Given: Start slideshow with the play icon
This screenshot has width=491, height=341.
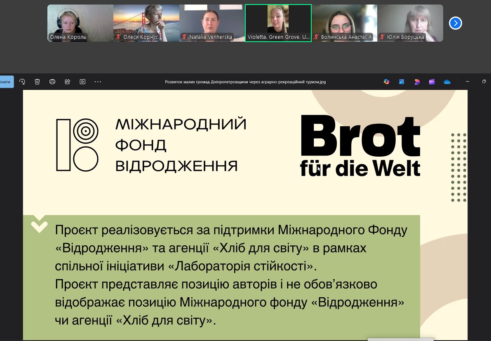Looking at the screenshot, I should [83, 82].
